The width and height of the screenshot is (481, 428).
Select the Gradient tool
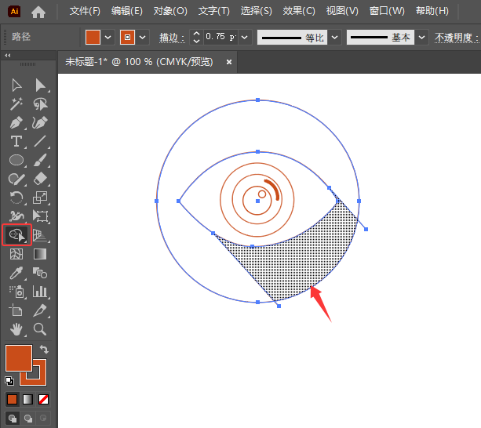[x=40, y=254]
